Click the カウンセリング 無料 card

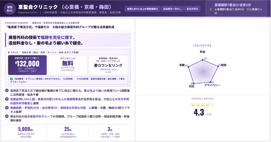tap(68, 64)
